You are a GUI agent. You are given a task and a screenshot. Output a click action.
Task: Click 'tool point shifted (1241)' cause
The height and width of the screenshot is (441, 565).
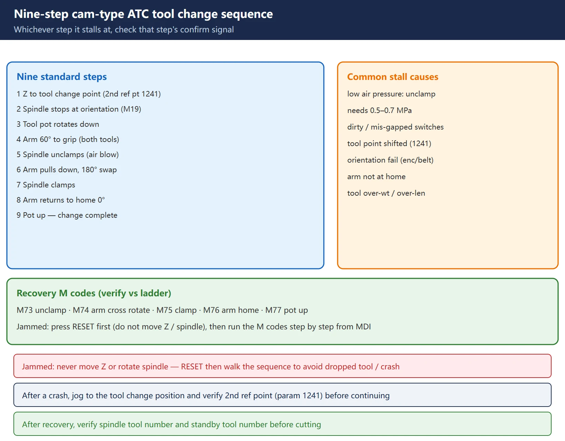click(389, 144)
